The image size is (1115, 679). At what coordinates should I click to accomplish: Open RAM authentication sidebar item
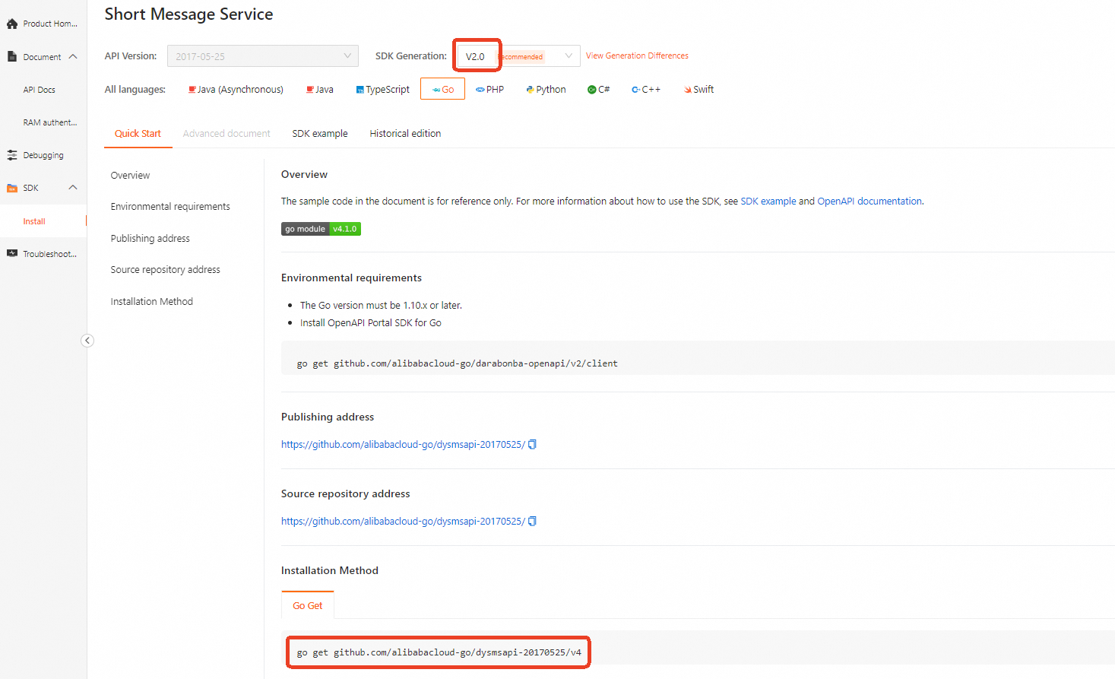(x=50, y=122)
